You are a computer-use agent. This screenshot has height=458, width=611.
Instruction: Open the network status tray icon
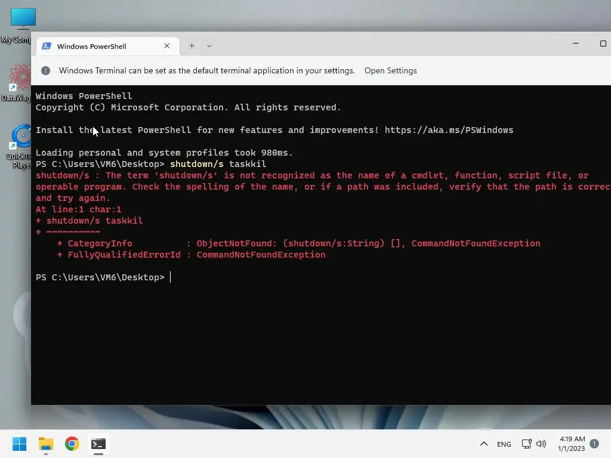click(x=526, y=444)
